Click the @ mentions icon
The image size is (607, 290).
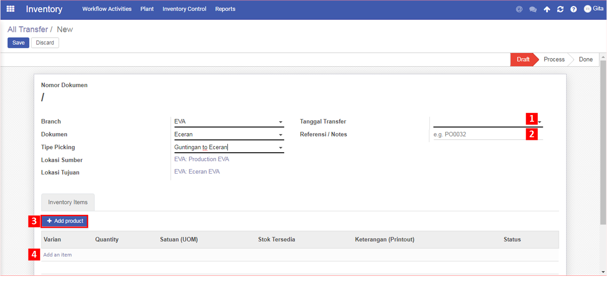[x=519, y=9]
